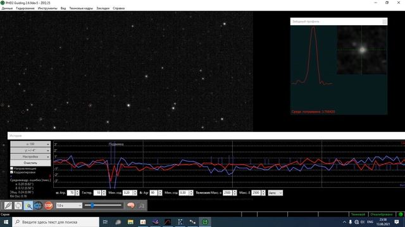Click the RA Мин. ход 0.20 field
405x227 pixels.
pos(128,193)
